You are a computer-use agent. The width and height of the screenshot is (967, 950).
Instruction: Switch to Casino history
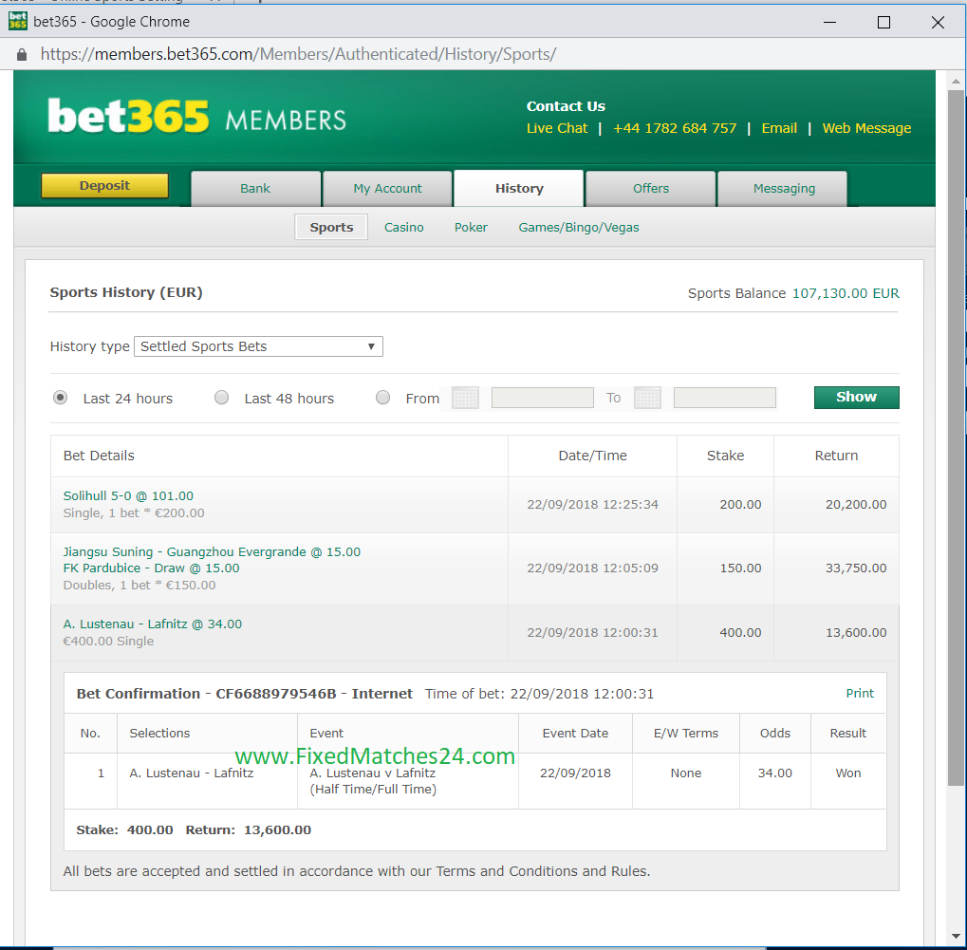pyautogui.click(x=404, y=227)
